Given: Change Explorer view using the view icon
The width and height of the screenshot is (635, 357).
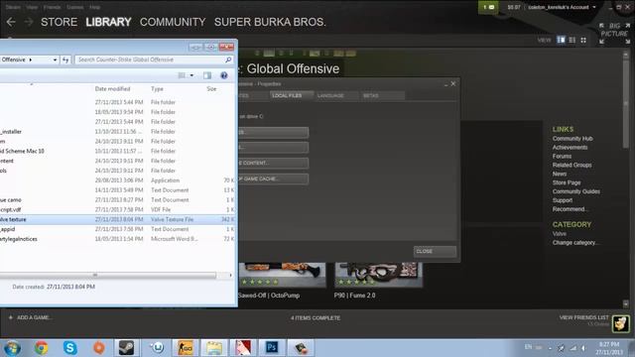Looking at the screenshot, I should [182, 75].
